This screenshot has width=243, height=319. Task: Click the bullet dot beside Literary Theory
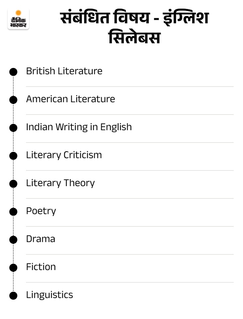pyautogui.click(x=13, y=184)
